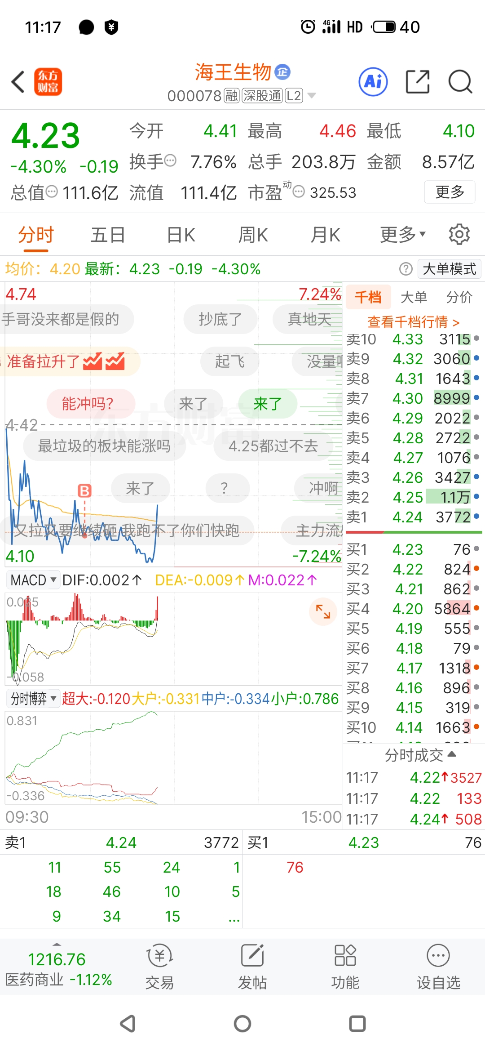Tap the Android recent apps button

(x=357, y=1024)
